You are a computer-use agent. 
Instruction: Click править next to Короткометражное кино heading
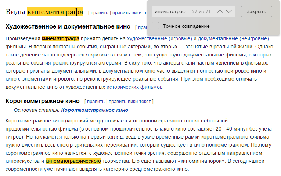(x=96, y=102)
